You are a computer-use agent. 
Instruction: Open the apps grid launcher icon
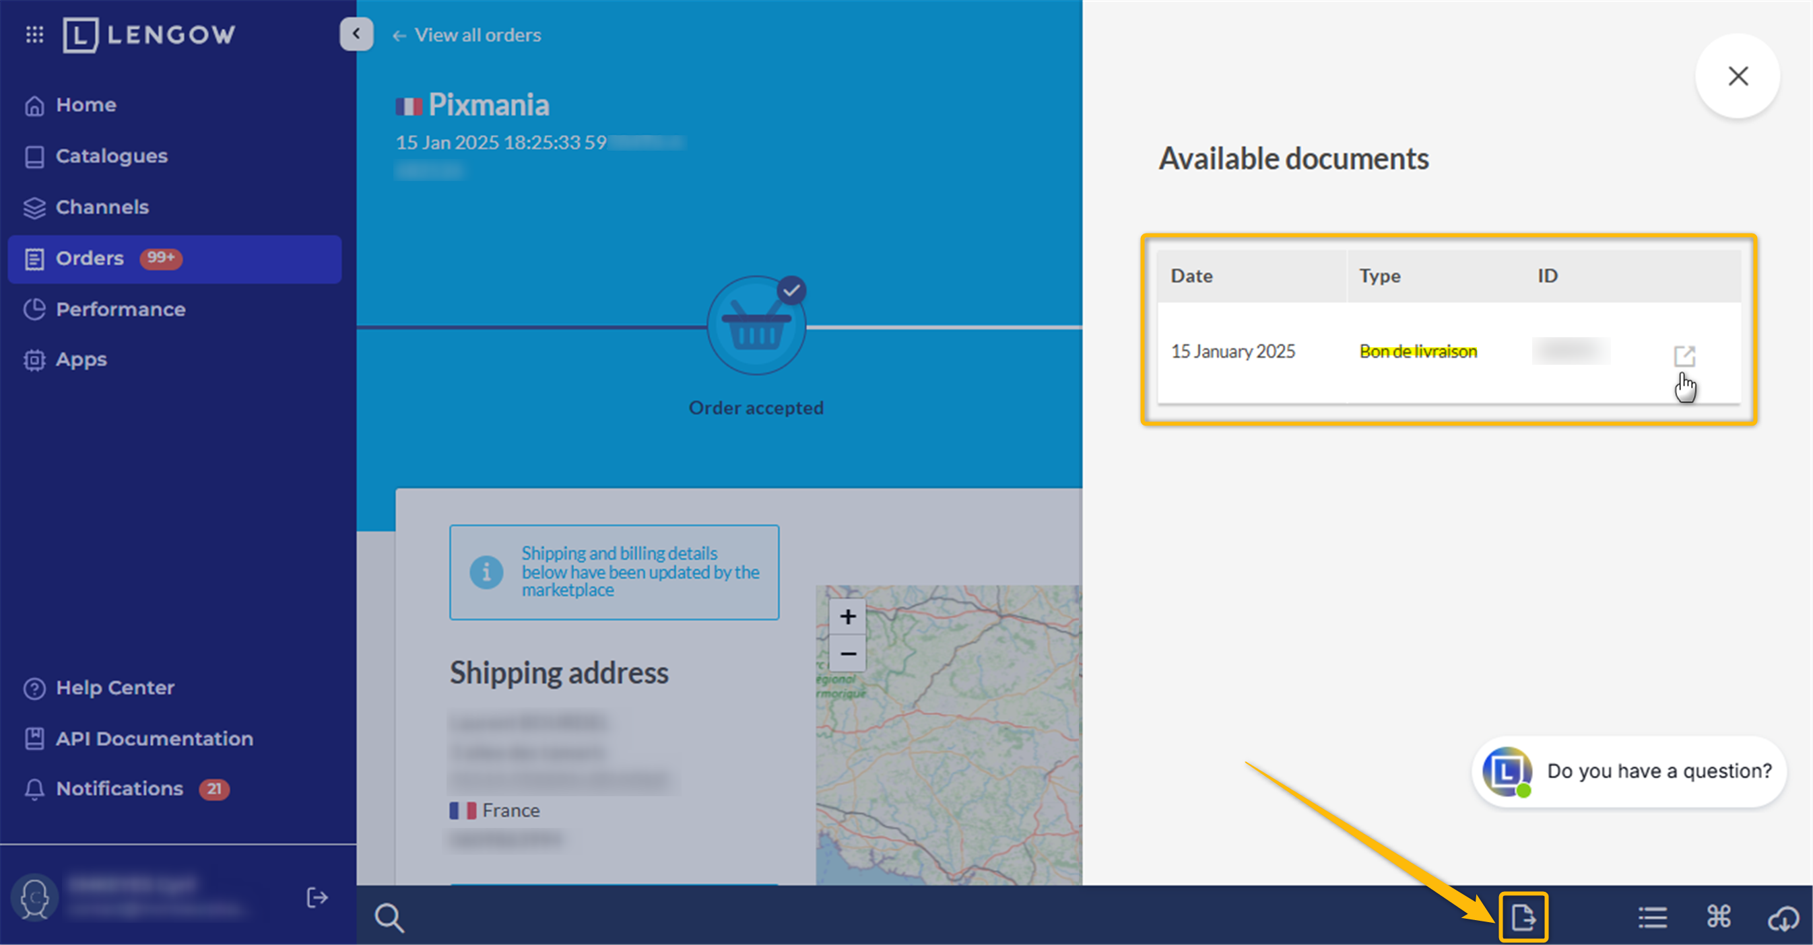[x=34, y=34]
